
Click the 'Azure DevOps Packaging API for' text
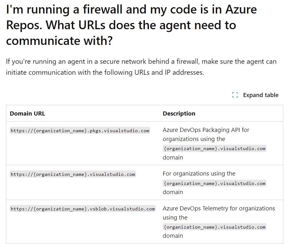(x=206, y=130)
